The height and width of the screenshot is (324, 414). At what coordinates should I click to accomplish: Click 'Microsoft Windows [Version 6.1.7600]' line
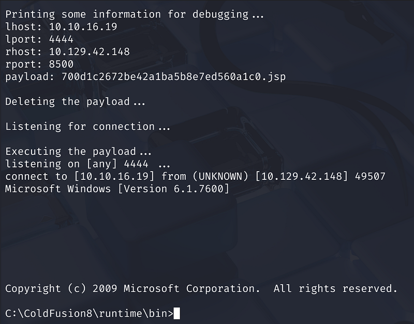pyautogui.click(x=117, y=189)
